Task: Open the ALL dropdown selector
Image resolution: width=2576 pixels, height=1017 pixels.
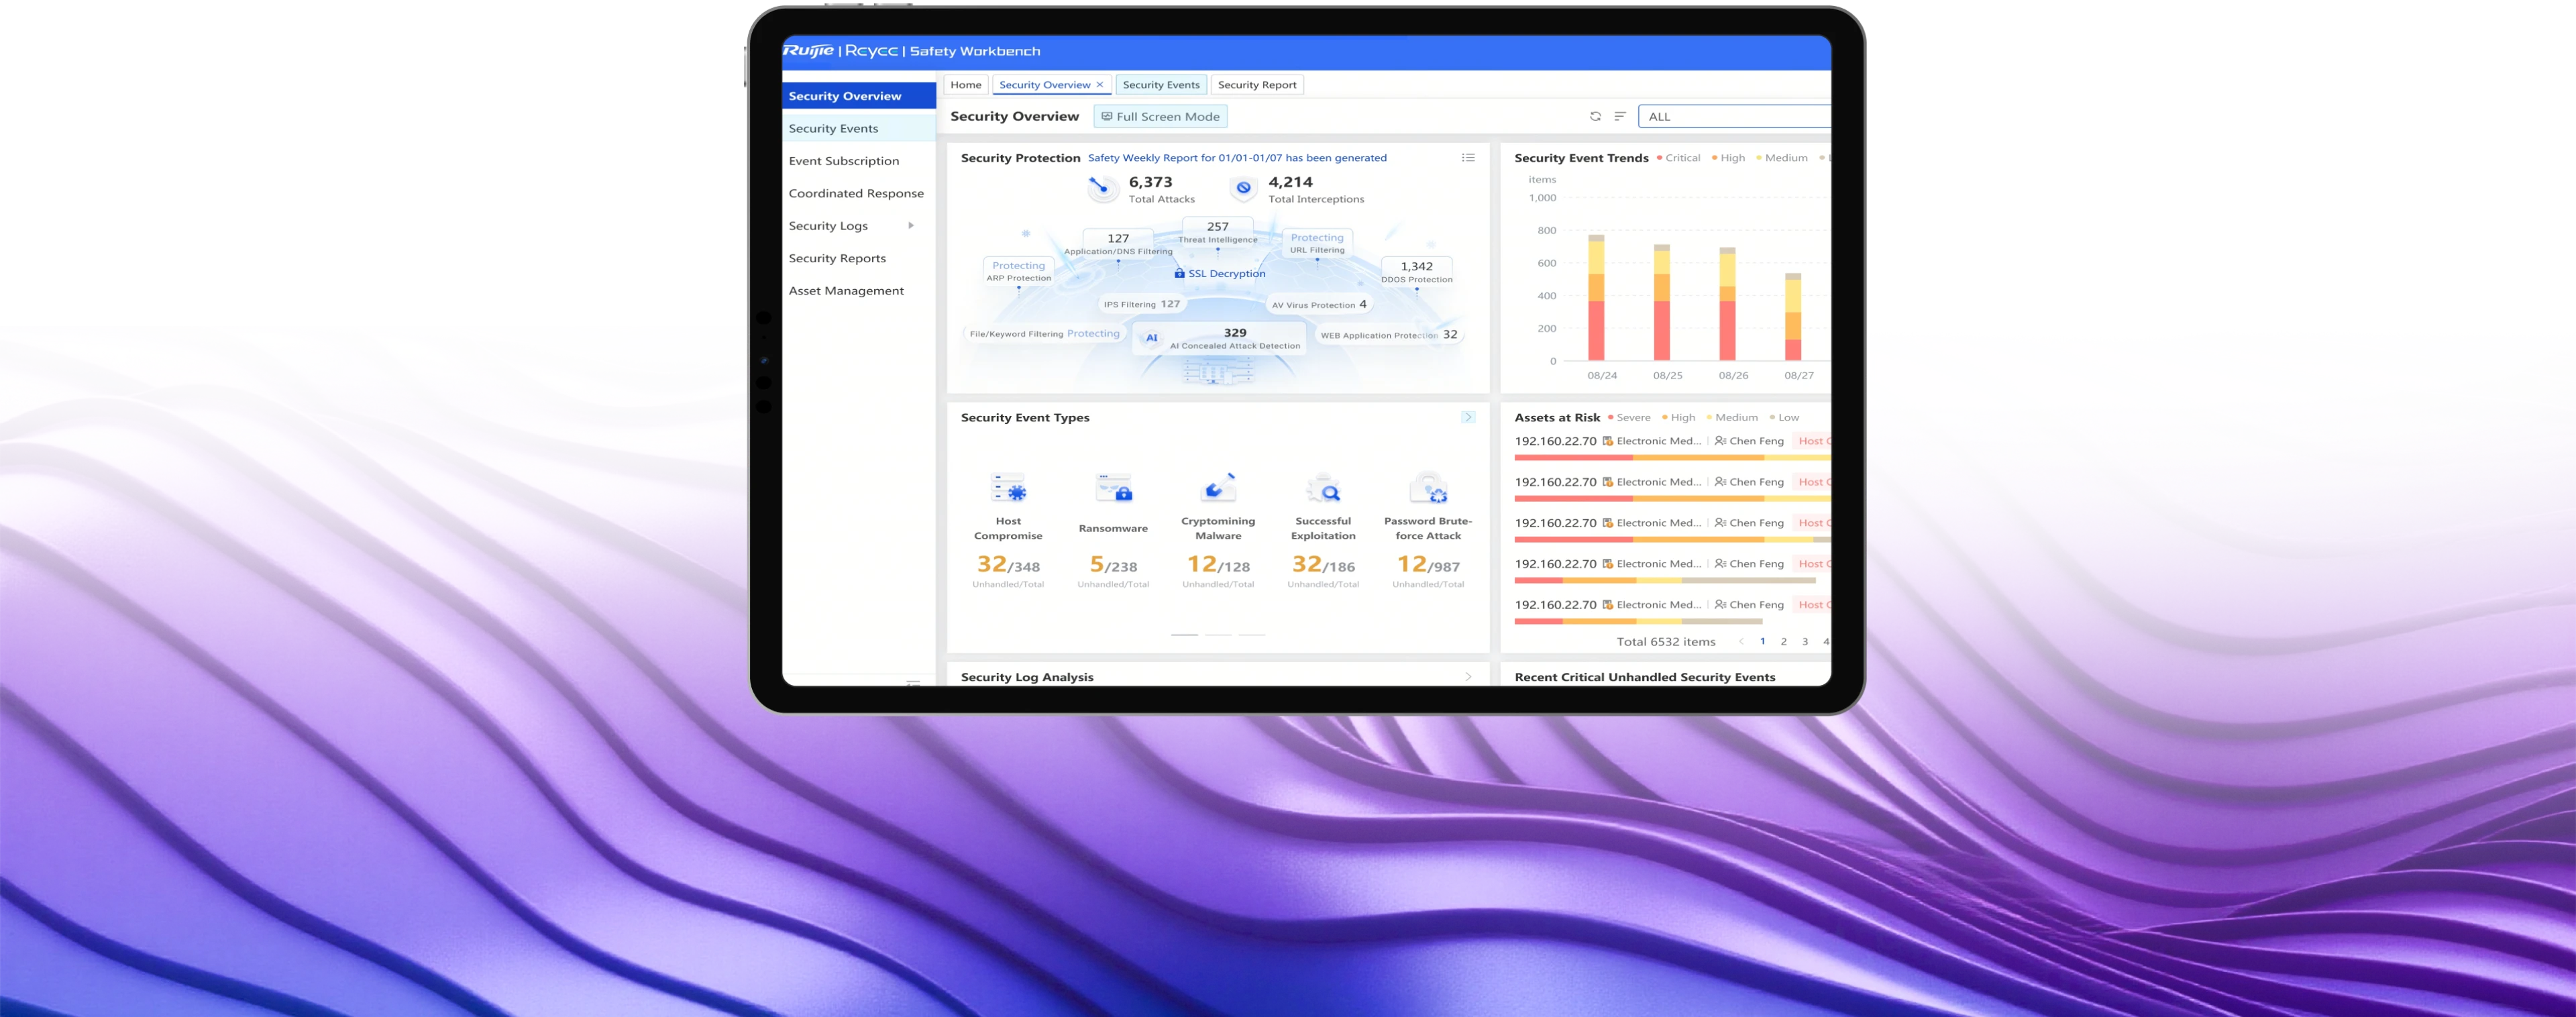Action: click(1734, 117)
